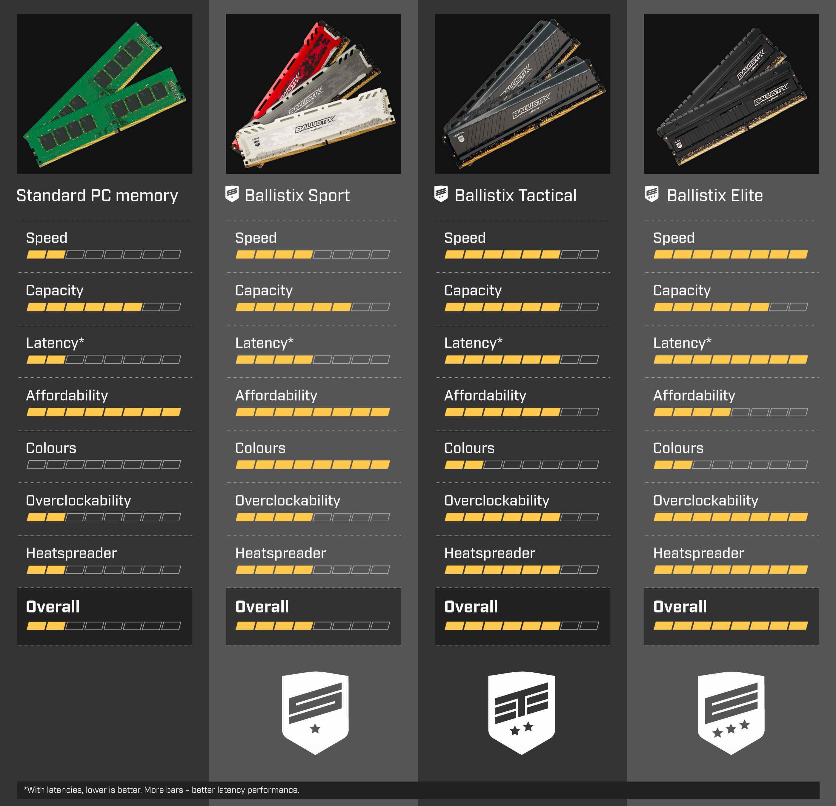
Task: Open the Ballistix Sport product image
Action: (x=314, y=94)
